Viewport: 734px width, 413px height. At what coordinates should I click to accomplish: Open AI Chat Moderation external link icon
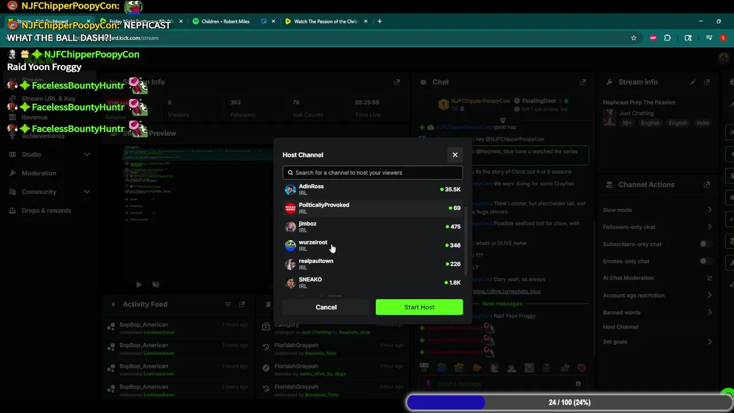[709, 278]
